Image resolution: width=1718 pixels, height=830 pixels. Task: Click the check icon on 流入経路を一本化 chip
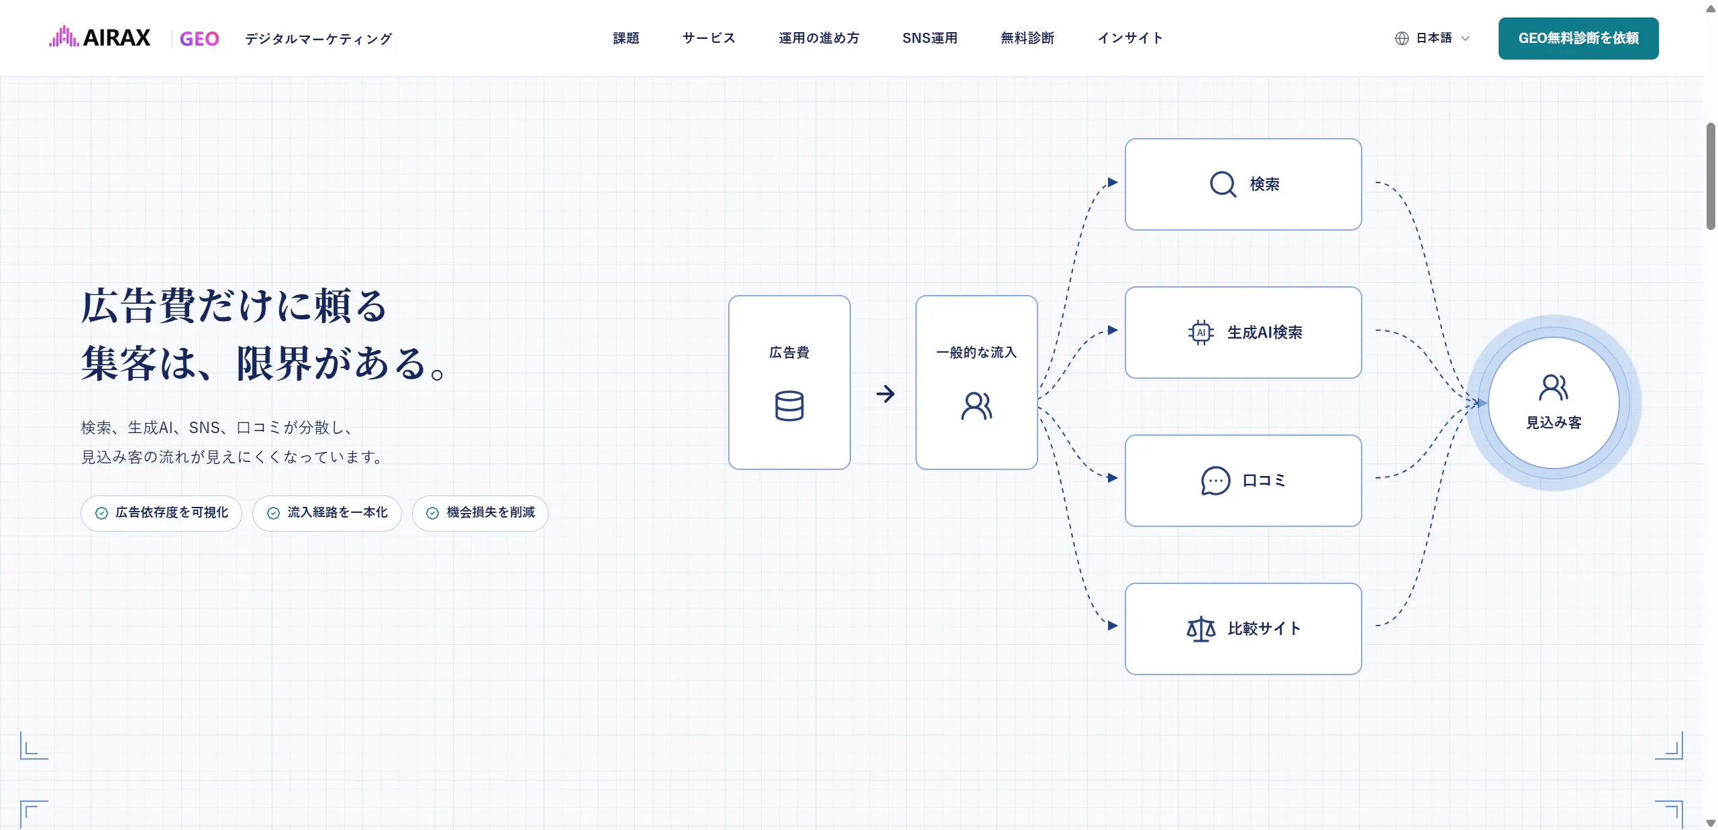[x=273, y=513]
